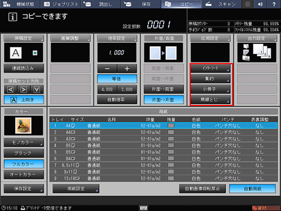
Task: Open the インターシート interleaf option
Action: point(210,69)
